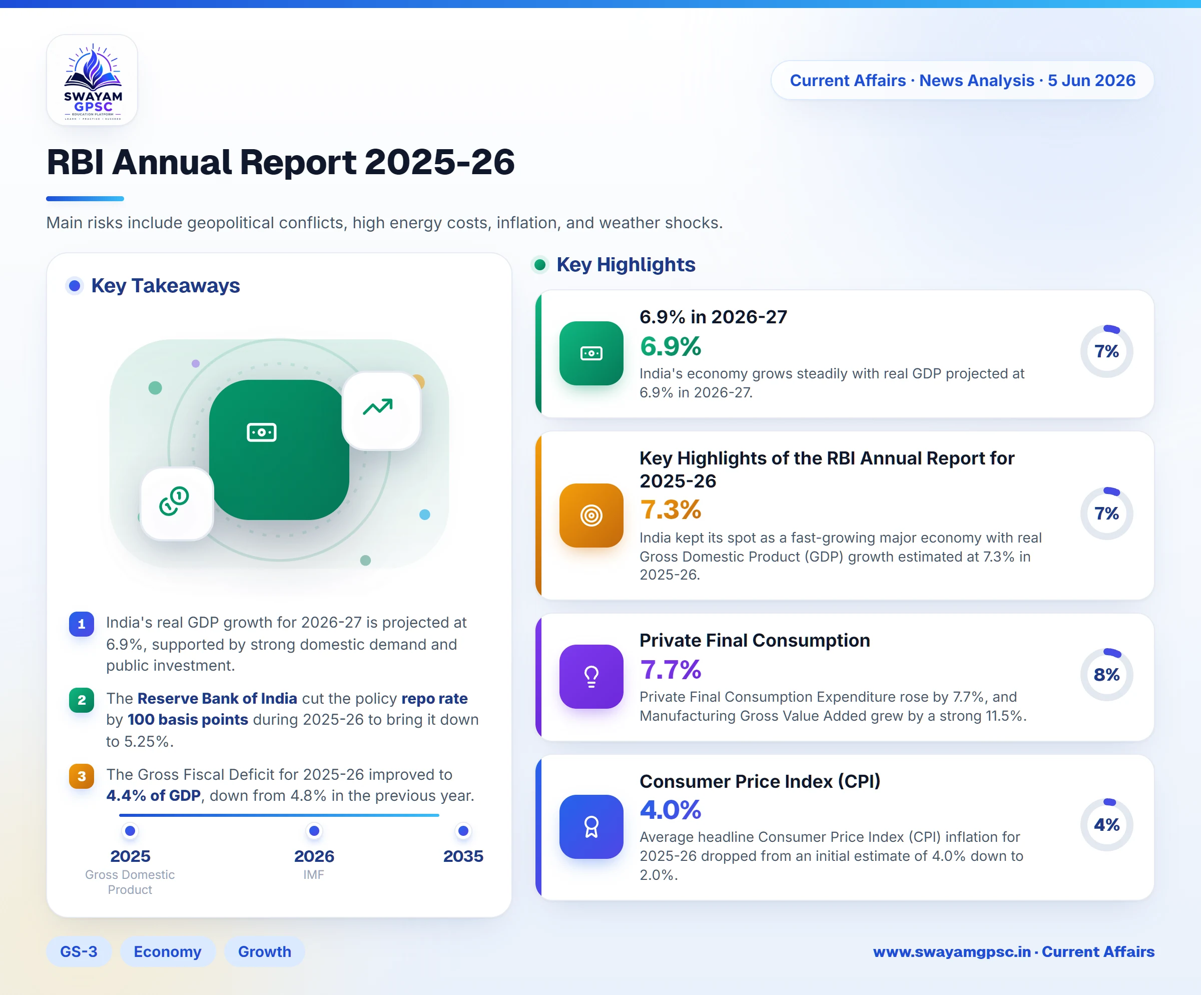
Task: Click the Economy tag
Action: (x=168, y=951)
